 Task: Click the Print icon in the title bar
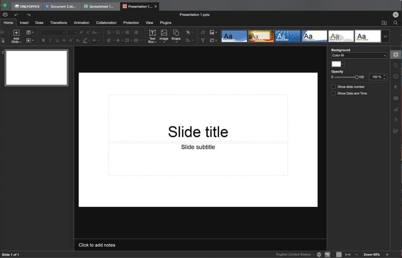(5, 15)
